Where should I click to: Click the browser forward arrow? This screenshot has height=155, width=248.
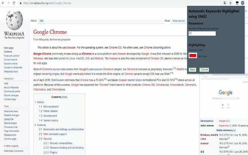tap(9, 3)
